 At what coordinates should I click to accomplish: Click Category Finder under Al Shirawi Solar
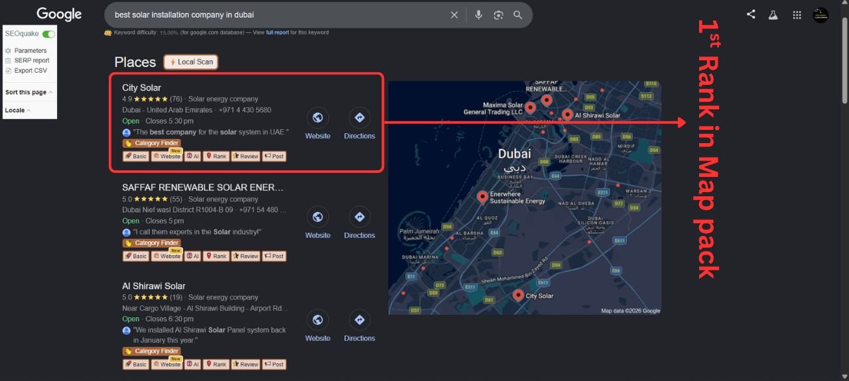[151, 351]
